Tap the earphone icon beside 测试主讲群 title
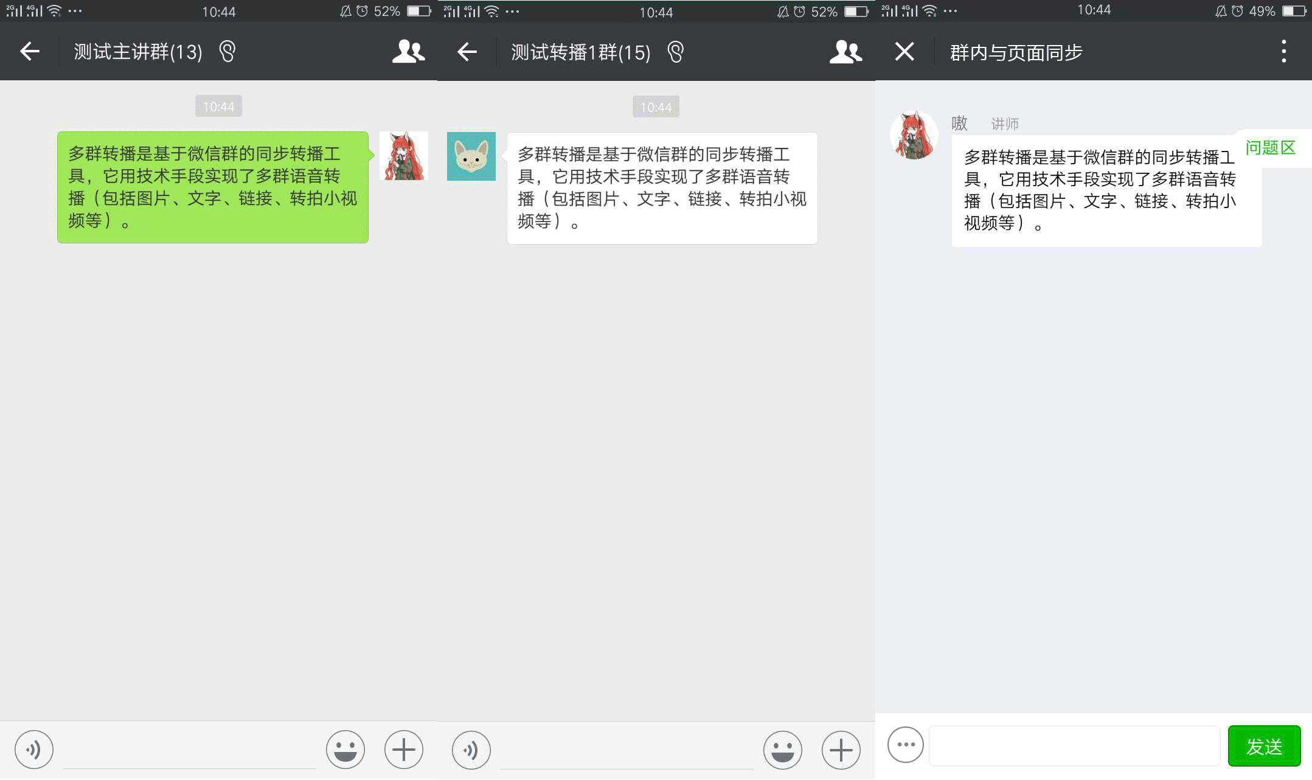 (226, 52)
